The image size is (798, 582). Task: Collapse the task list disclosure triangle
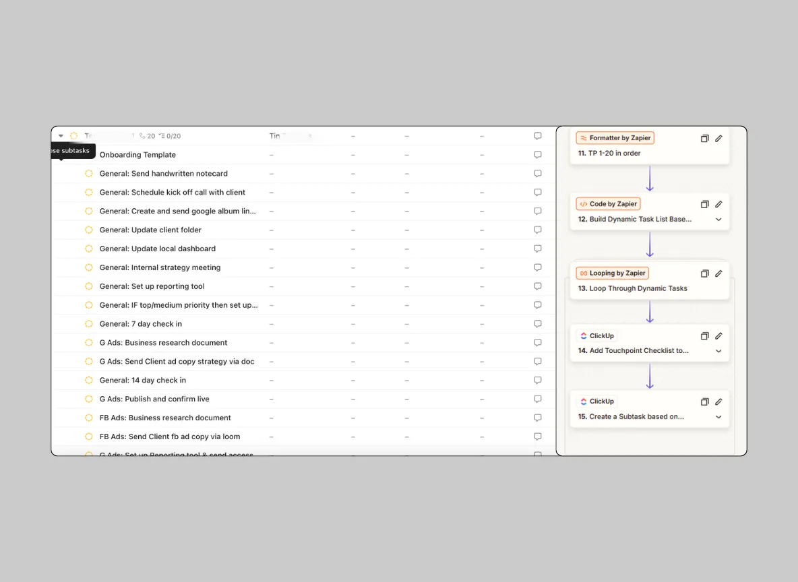(x=61, y=135)
